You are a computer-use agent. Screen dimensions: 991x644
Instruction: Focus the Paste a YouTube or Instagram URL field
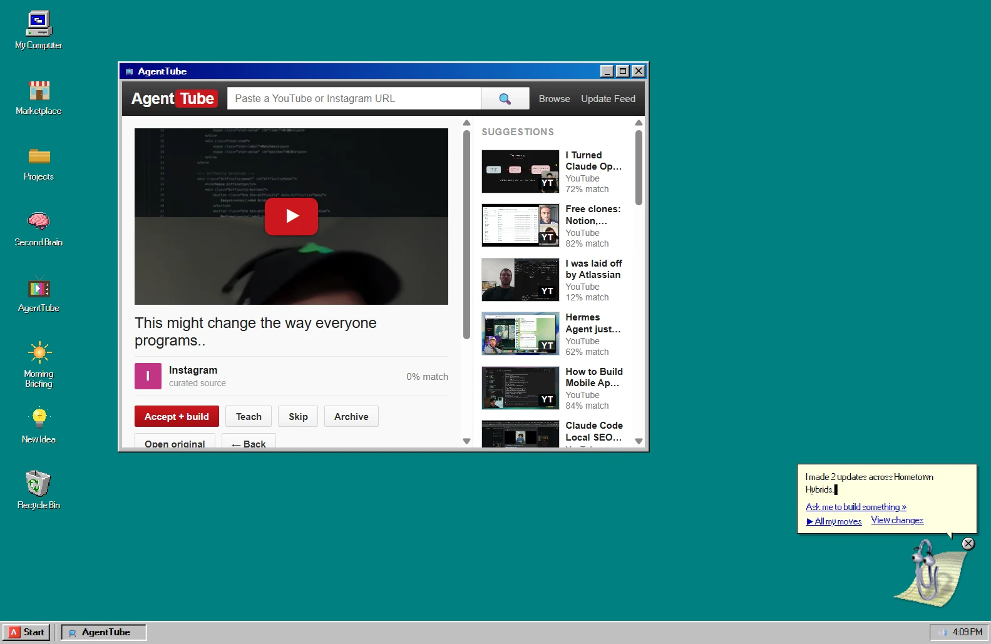[354, 99]
